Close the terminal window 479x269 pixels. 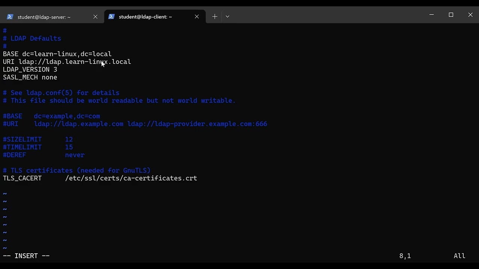coord(470,15)
